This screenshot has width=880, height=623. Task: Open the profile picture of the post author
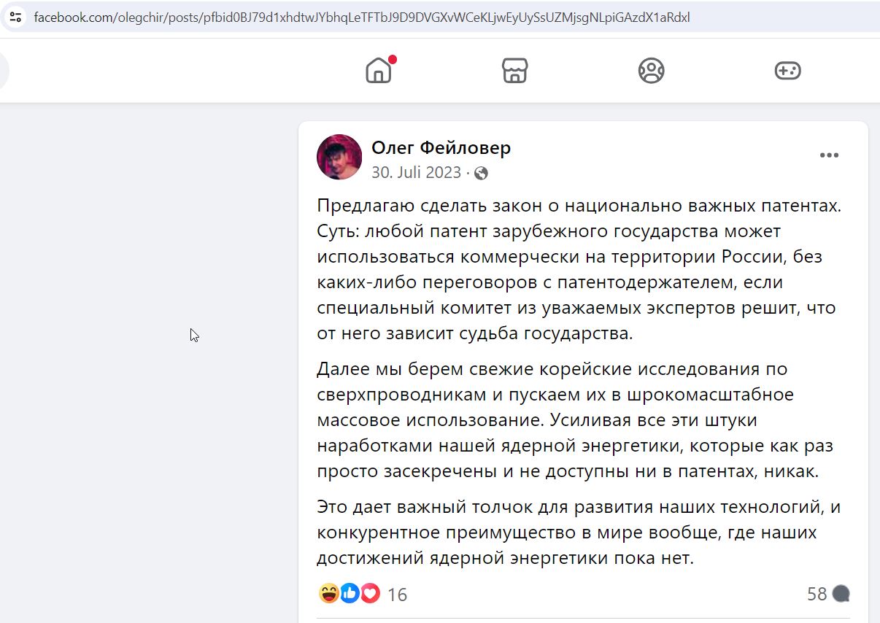pyautogui.click(x=339, y=157)
